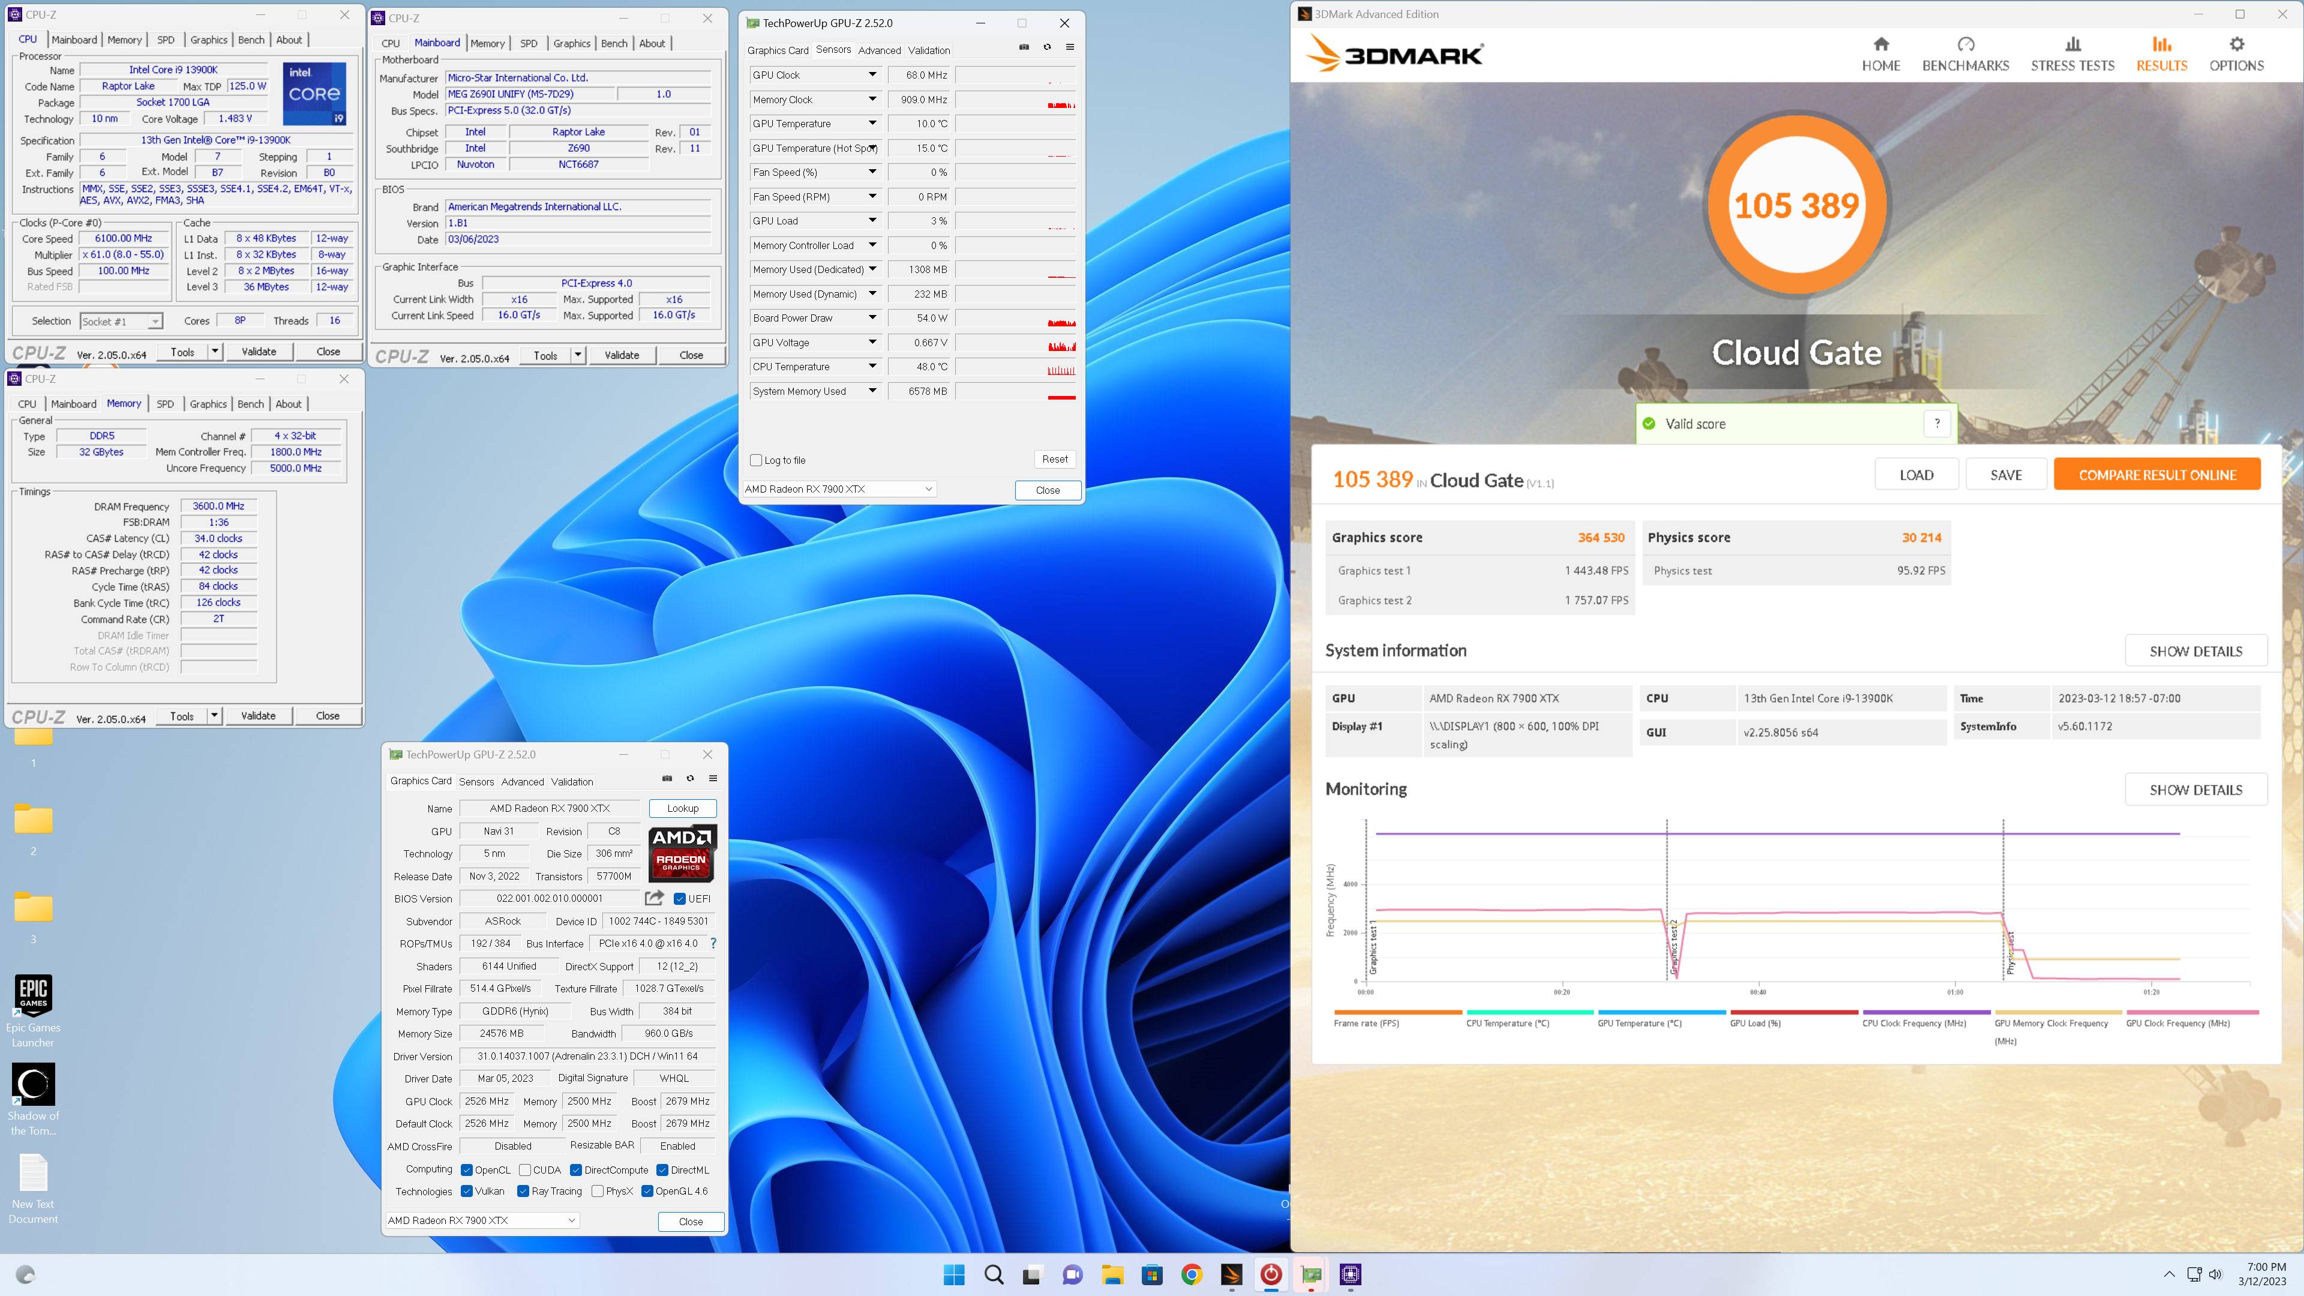
Task: Open 3DMark HOME page
Action: click(x=1881, y=55)
